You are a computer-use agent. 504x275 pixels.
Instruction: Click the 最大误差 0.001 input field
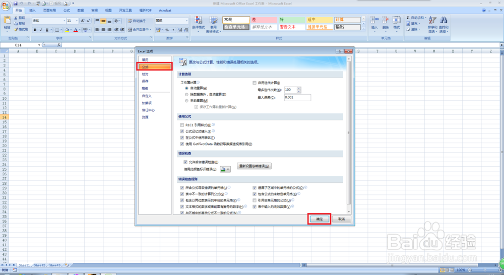tap(297, 97)
